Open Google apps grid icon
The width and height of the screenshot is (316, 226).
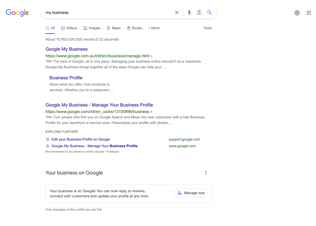309,13
